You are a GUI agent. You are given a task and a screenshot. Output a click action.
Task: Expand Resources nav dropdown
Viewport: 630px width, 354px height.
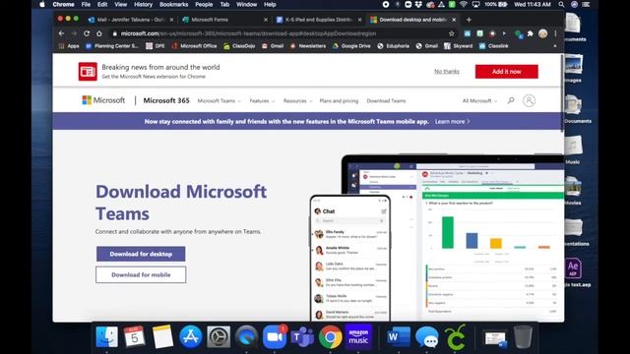tap(297, 100)
